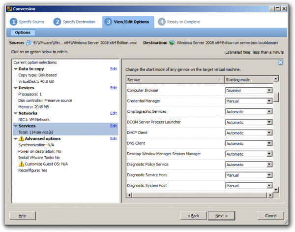Collapse the Advanced options section
The image size is (295, 232).
click(16, 139)
